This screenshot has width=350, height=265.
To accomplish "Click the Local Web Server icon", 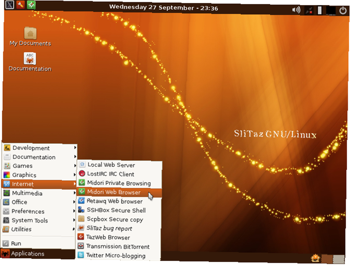I will tap(82, 164).
